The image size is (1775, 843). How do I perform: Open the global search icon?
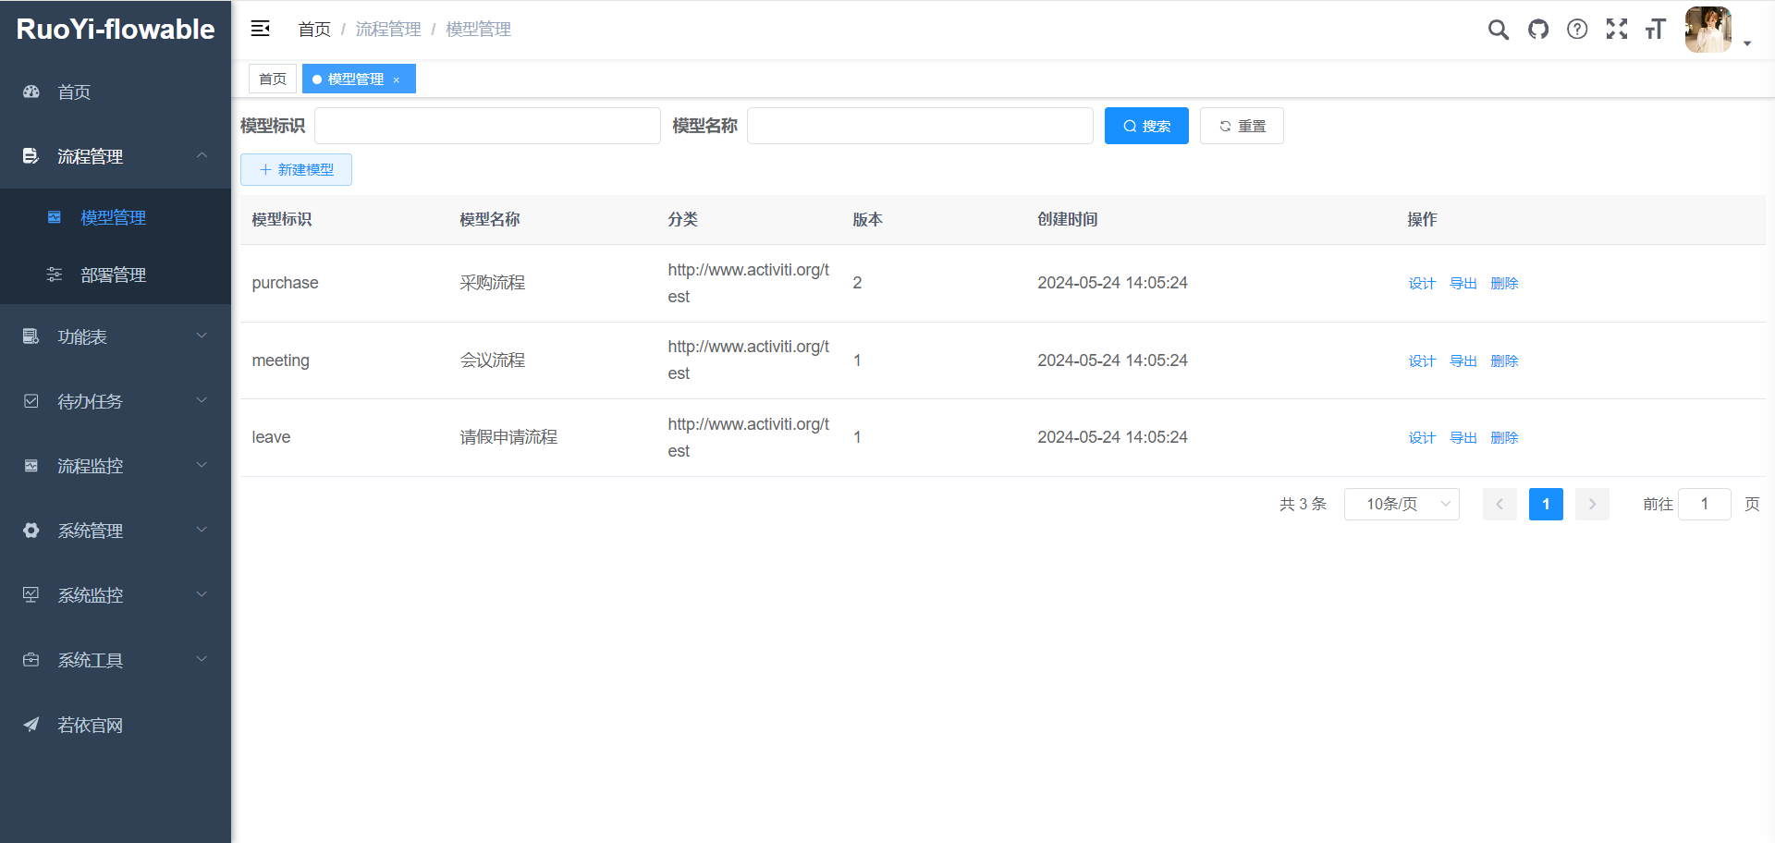tap(1498, 29)
